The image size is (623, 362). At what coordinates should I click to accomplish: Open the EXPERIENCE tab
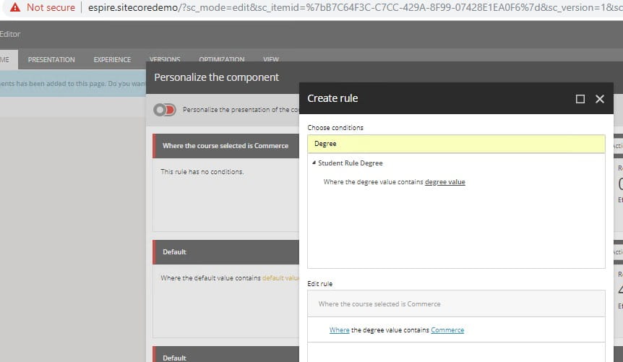(112, 59)
